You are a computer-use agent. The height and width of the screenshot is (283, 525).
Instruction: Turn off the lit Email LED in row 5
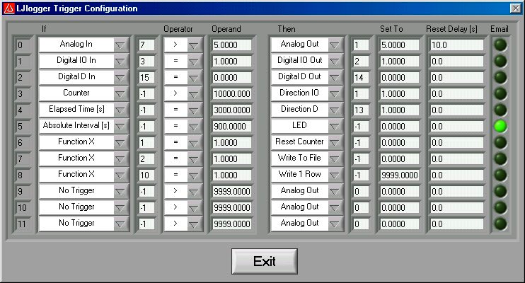point(501,127)
